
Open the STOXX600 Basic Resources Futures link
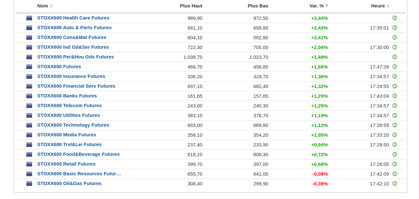[x=79, y=174]
